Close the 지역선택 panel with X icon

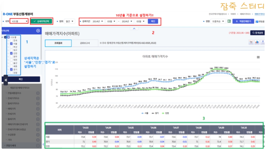pos(38,31)
